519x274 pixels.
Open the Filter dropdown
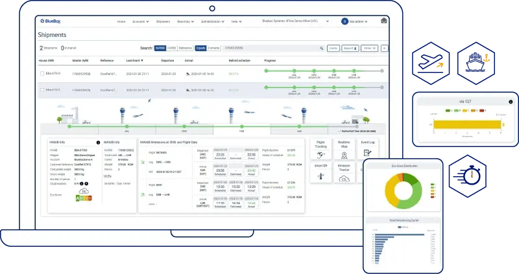[x=369, y=48]
